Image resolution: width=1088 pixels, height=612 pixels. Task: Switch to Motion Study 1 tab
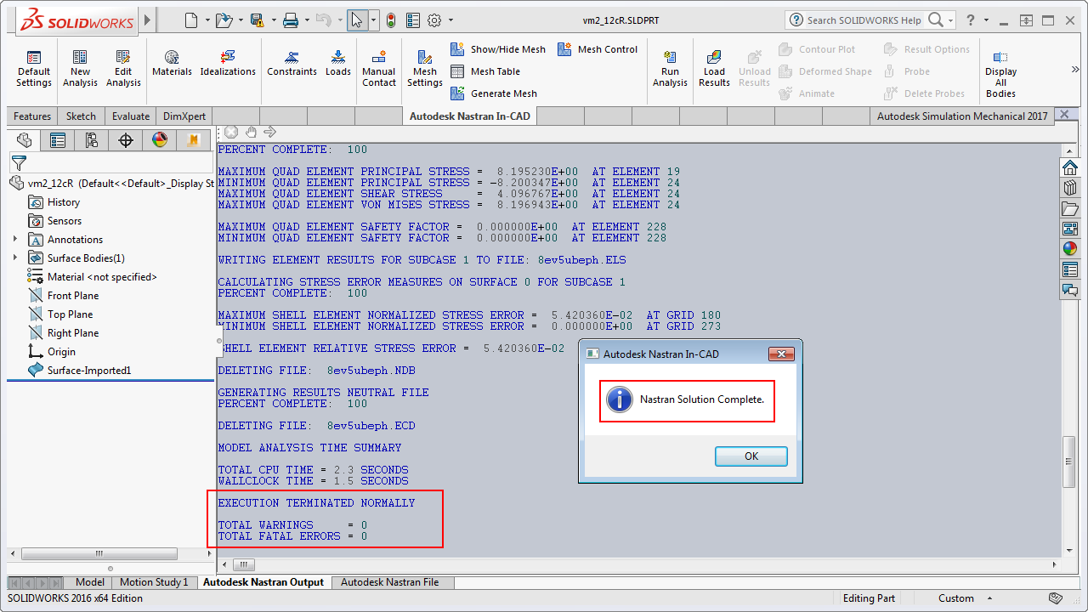tap(154, 582)
